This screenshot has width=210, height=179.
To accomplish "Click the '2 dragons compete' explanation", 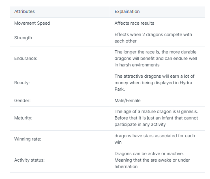I will (153, 38).
